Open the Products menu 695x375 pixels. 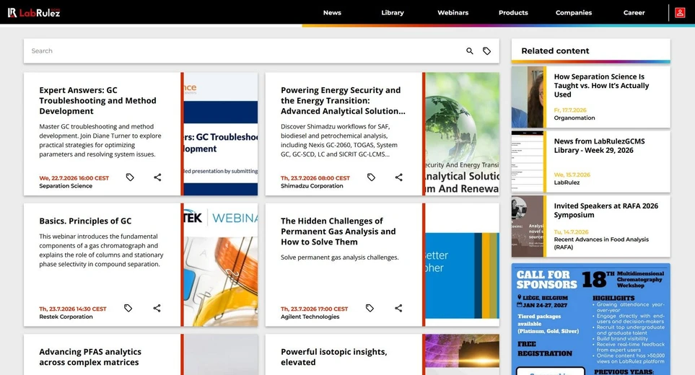pos(513,12)
